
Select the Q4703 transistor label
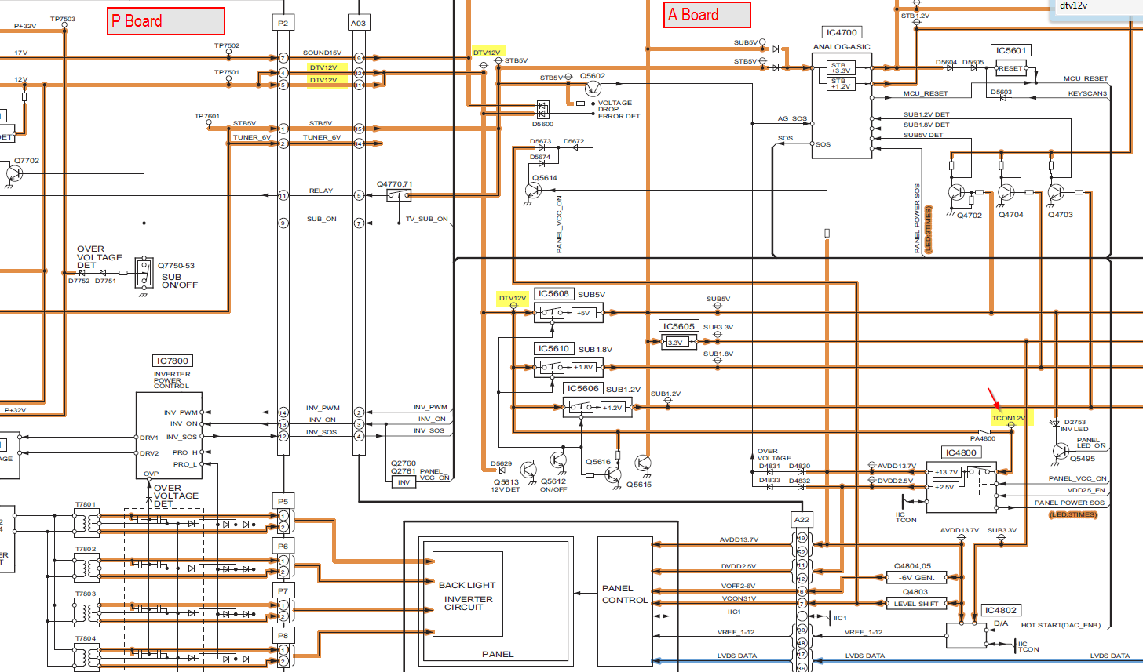(1060, 215)
